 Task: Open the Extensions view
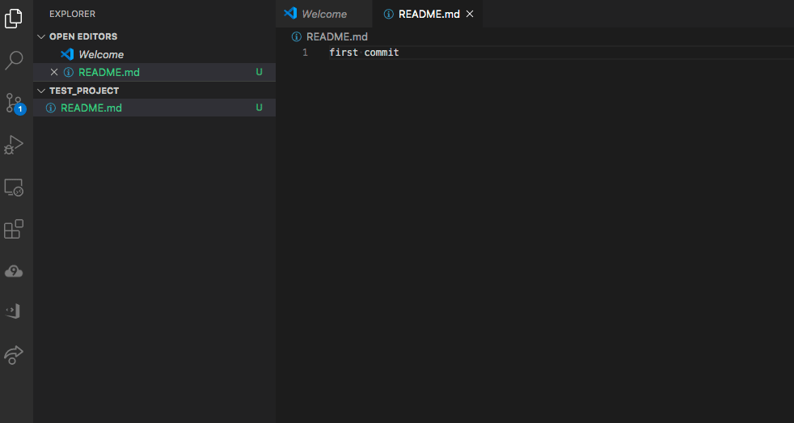[14, 229]
